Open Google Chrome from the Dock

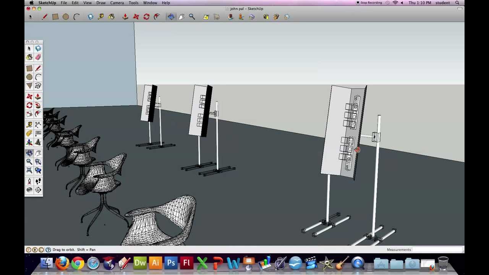(78, 263)
